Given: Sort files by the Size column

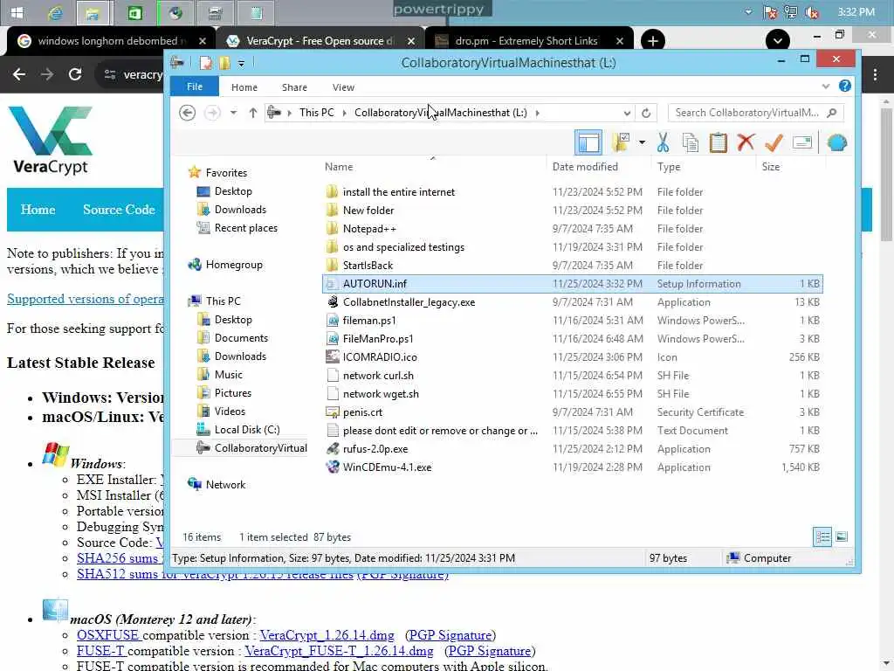Looking at the screenshot, I should pos(770,167).
